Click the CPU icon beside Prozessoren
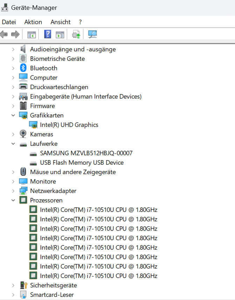This screenshot has width=235, height=300. pyautogui.click(x=23, y=200)
